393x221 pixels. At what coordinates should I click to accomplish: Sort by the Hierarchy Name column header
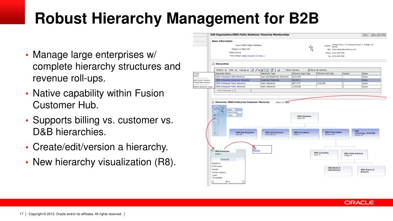pyautogui.click(x=238, y=74)
